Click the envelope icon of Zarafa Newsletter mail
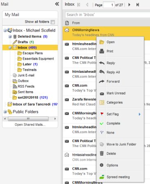The height and width of the screenshot is (184, 150). click(67, 99)
